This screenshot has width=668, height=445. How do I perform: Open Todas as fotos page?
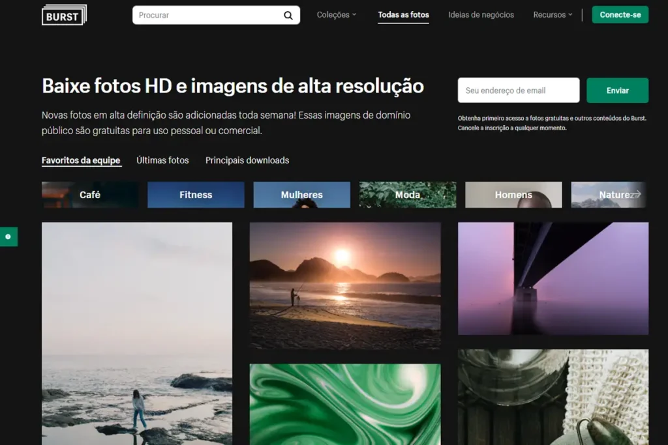coord(403,15)
